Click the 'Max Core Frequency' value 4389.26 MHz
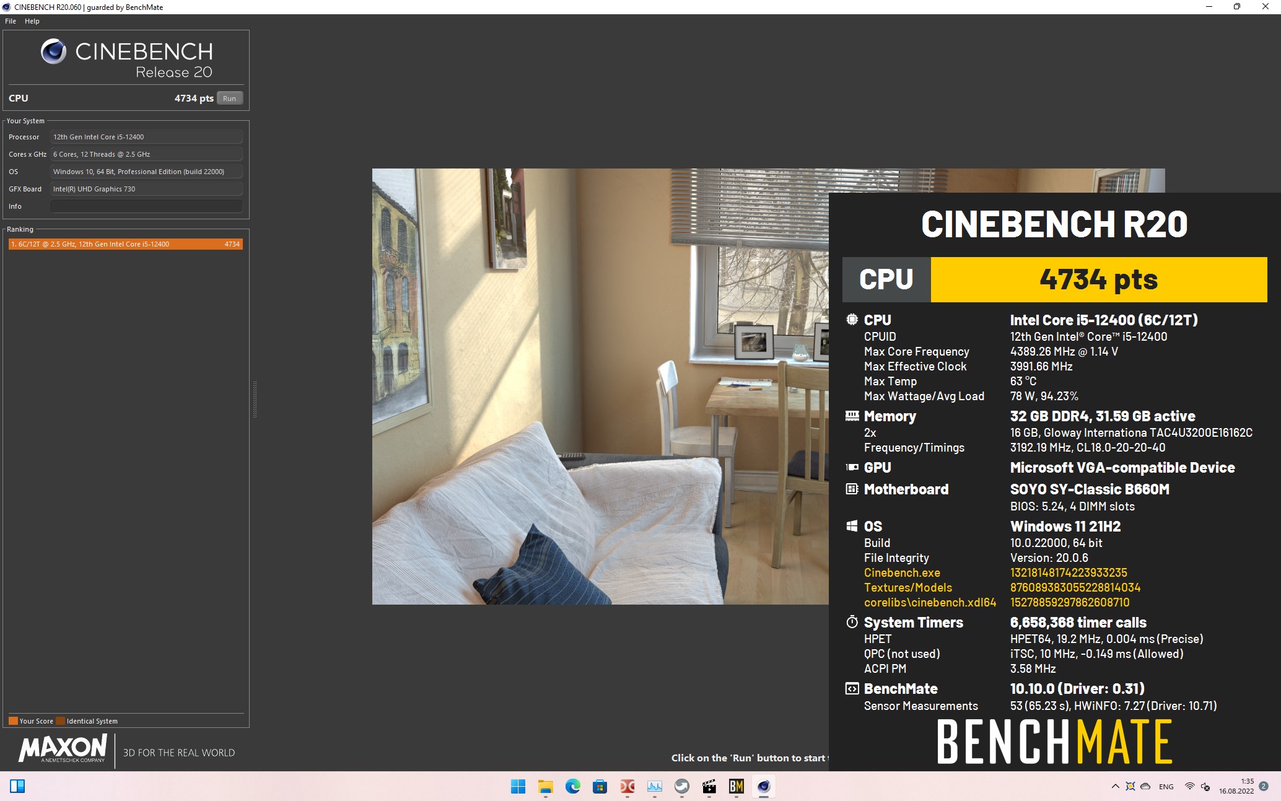 [x=1064, y=351]
